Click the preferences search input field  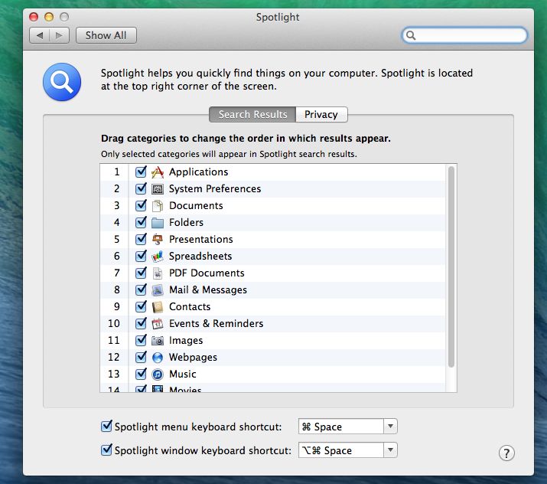click(x=464, y=35)
